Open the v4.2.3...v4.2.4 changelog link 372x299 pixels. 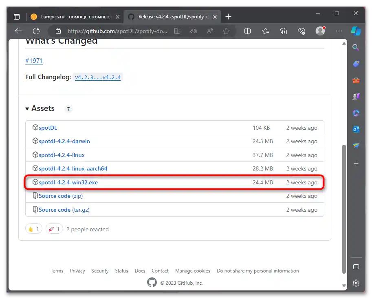(98, 78)
